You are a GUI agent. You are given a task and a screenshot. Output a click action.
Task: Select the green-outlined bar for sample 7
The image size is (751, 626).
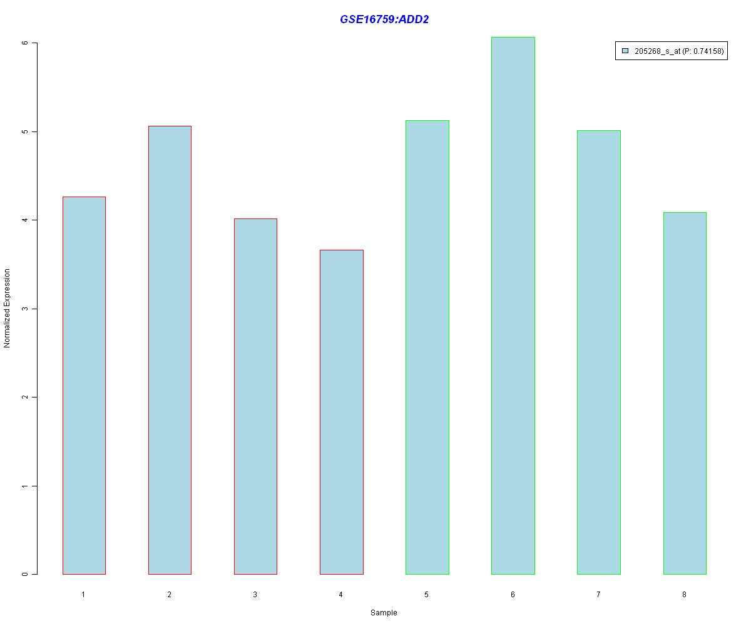pos(599,352)
